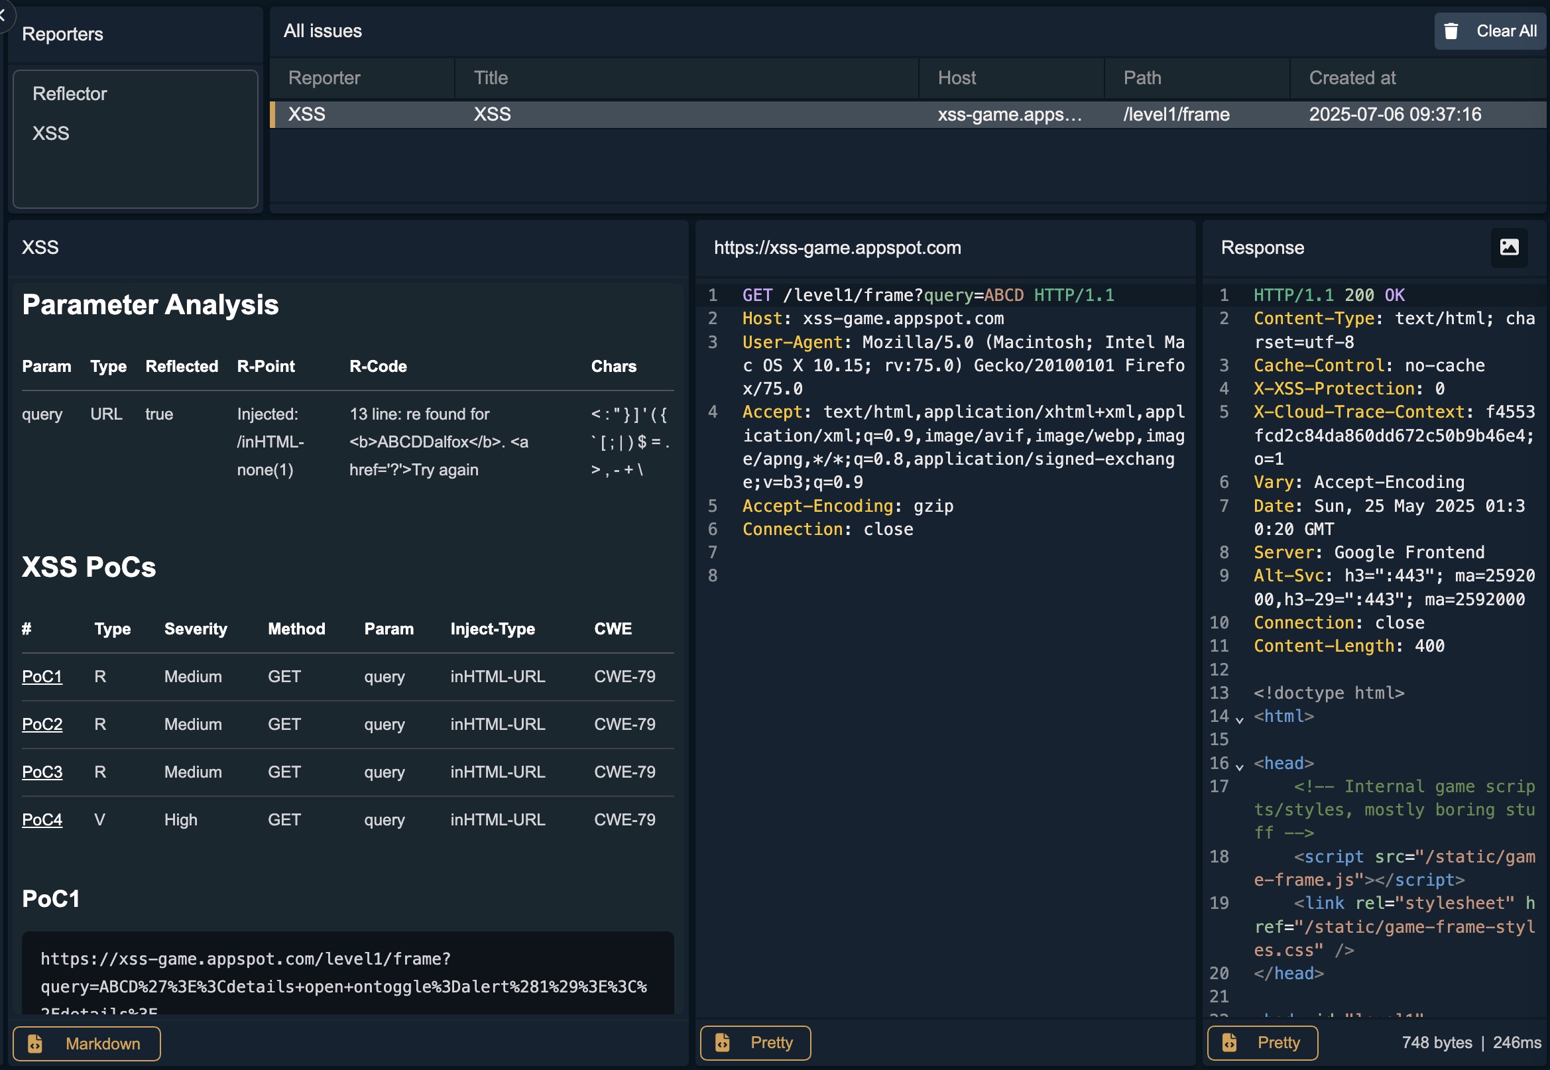Click the X-XSS-Protection: 0 header
This screenshot has height=1070, width=1550.
pyautogui.click(x=1349, y=389)
